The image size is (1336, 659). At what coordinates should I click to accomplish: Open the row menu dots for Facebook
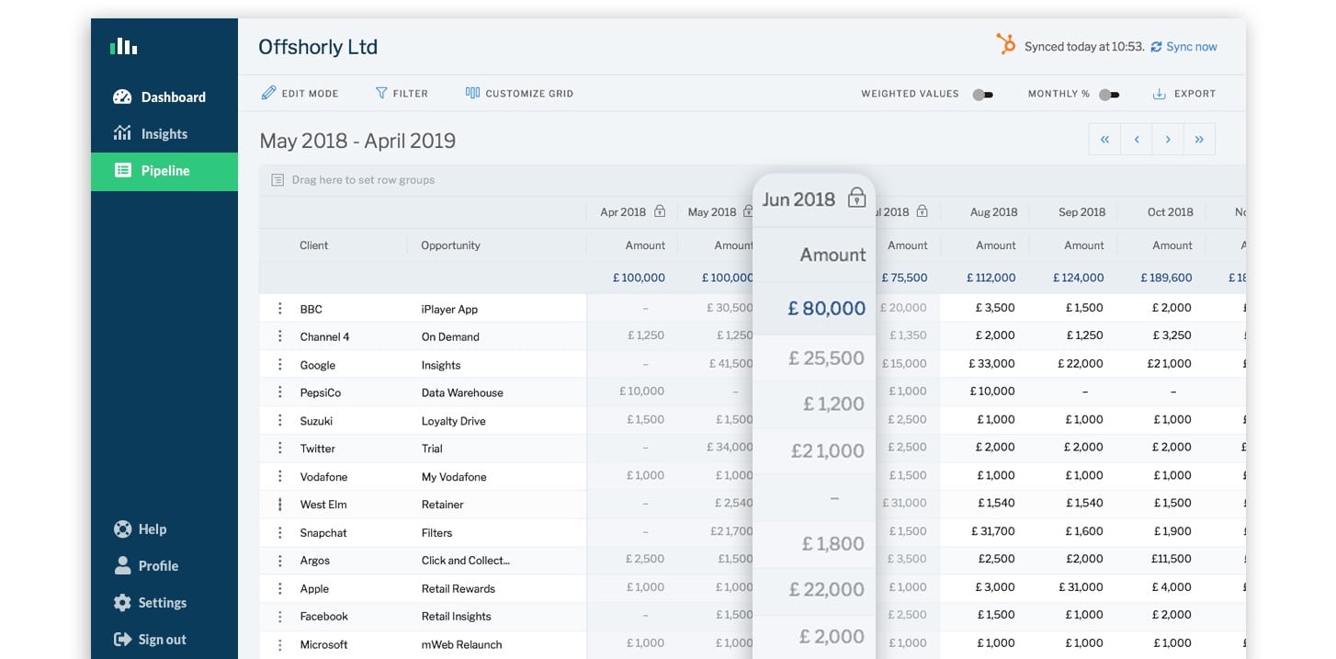[x=280, y=616]
